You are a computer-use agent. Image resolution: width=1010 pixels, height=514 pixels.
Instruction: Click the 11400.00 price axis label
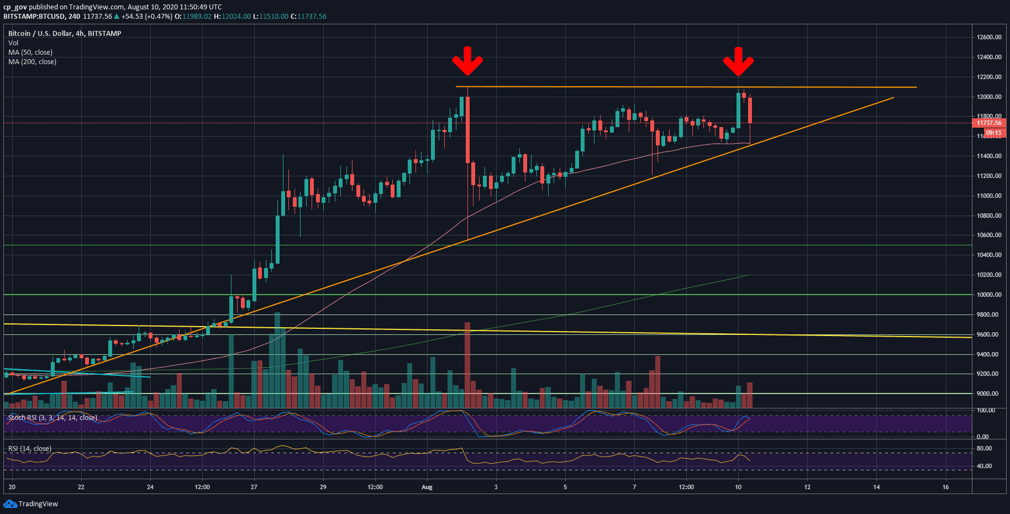[989, 156]
